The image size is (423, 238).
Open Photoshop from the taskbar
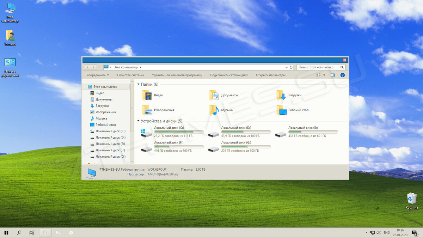[x=58, y=233]
